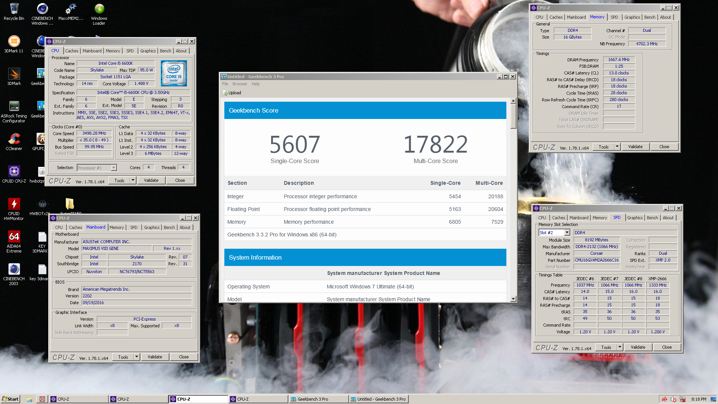
Task: Click Upload icon in Geekbench toolbar
Action: point(225,93)
